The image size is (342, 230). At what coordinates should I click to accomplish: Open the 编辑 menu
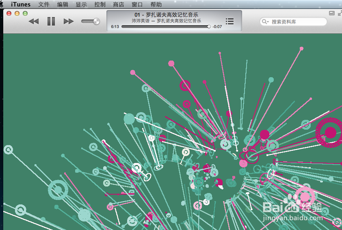tap(63, 4)
